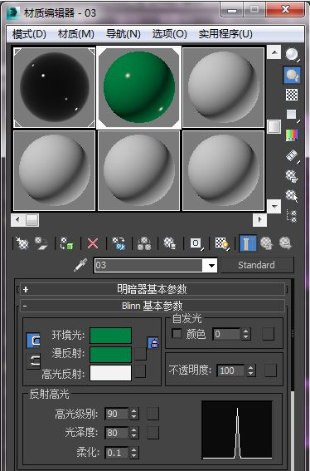Toggle the Backlight icon

[x=292, y=75]
